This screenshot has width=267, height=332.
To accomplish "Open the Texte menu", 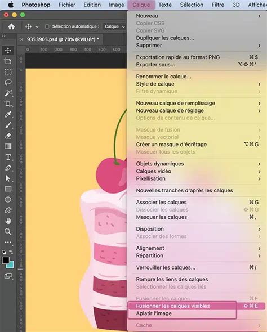I will pos(165,5).
